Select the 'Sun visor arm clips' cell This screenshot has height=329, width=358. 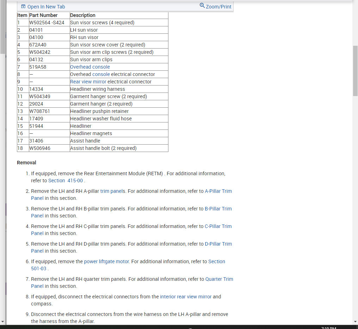(119, 59)
